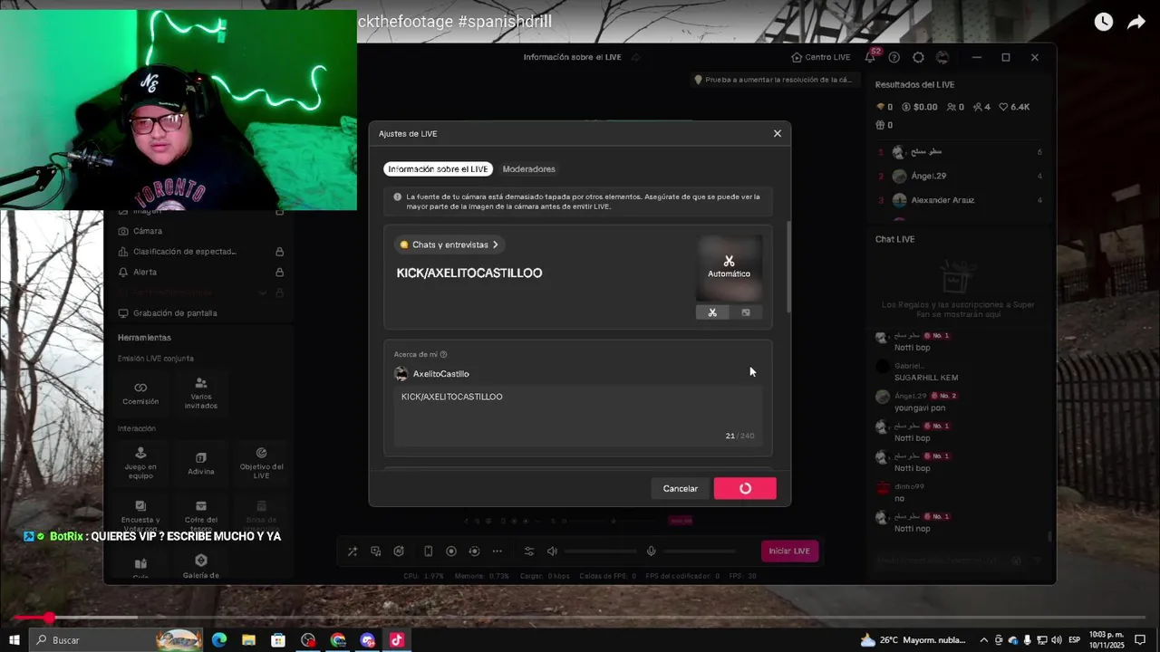This screenshot has height=652, width=1160.
Task: Edit the LIVE title KICK/AXELITOCASTILLOO
Action: click(469, 273)
